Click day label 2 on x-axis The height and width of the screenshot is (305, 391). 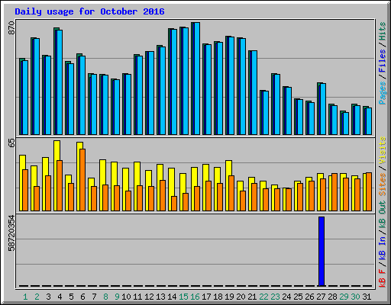pyautogui.click(x=37, y=297)
